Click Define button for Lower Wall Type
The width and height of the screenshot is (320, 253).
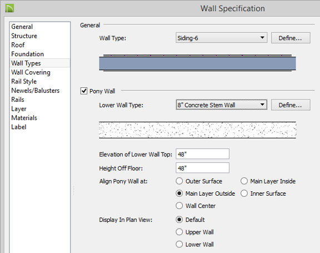[x=291, y=105]
